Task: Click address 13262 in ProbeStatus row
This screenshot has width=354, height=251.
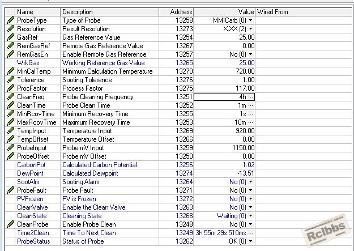Action: tap(184, 241)
